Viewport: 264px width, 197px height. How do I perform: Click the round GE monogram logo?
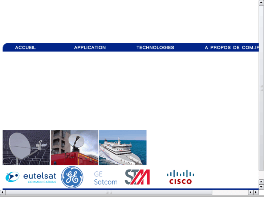[72, 177]
